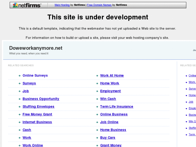Screen dimensions: 196x147
Task: Click arrow bullet beside Stuffing Envelopes
Action: [x=19, y=107]
